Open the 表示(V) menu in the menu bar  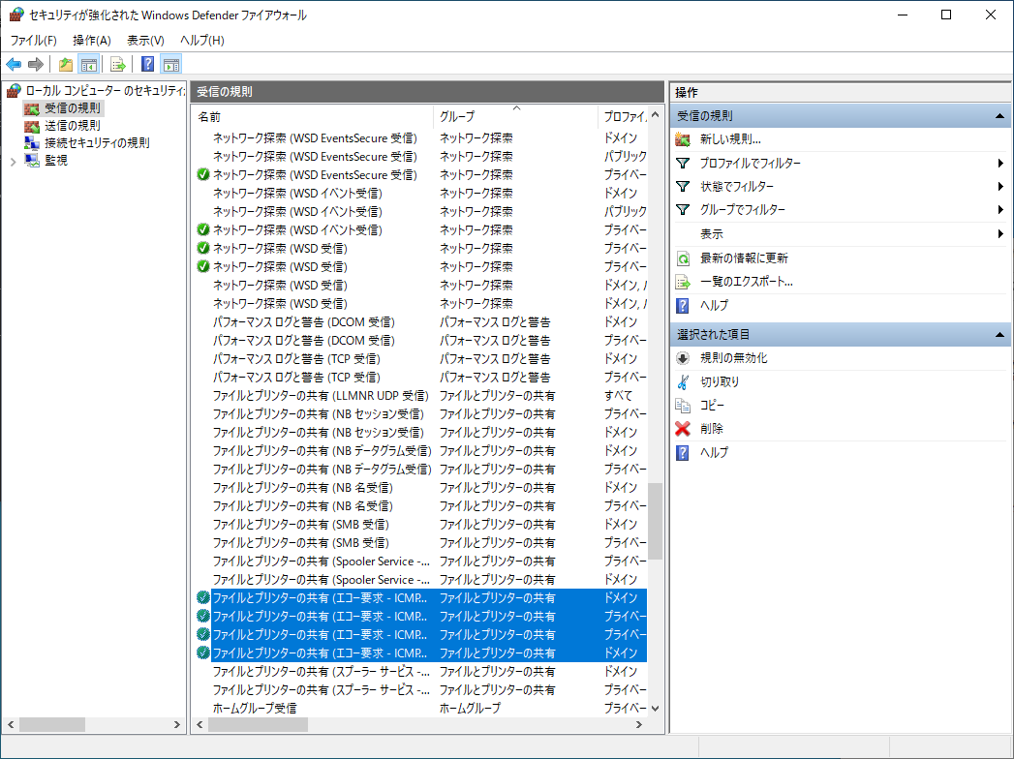[x=145, y=40]
